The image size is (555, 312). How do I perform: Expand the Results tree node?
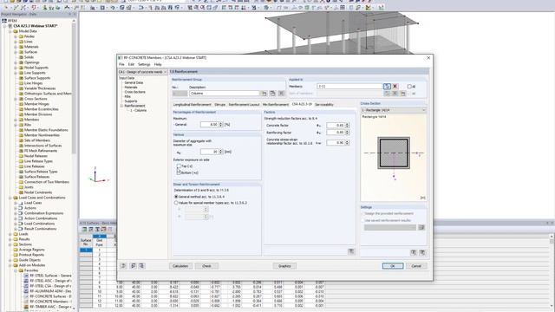[x=10, y=239]
